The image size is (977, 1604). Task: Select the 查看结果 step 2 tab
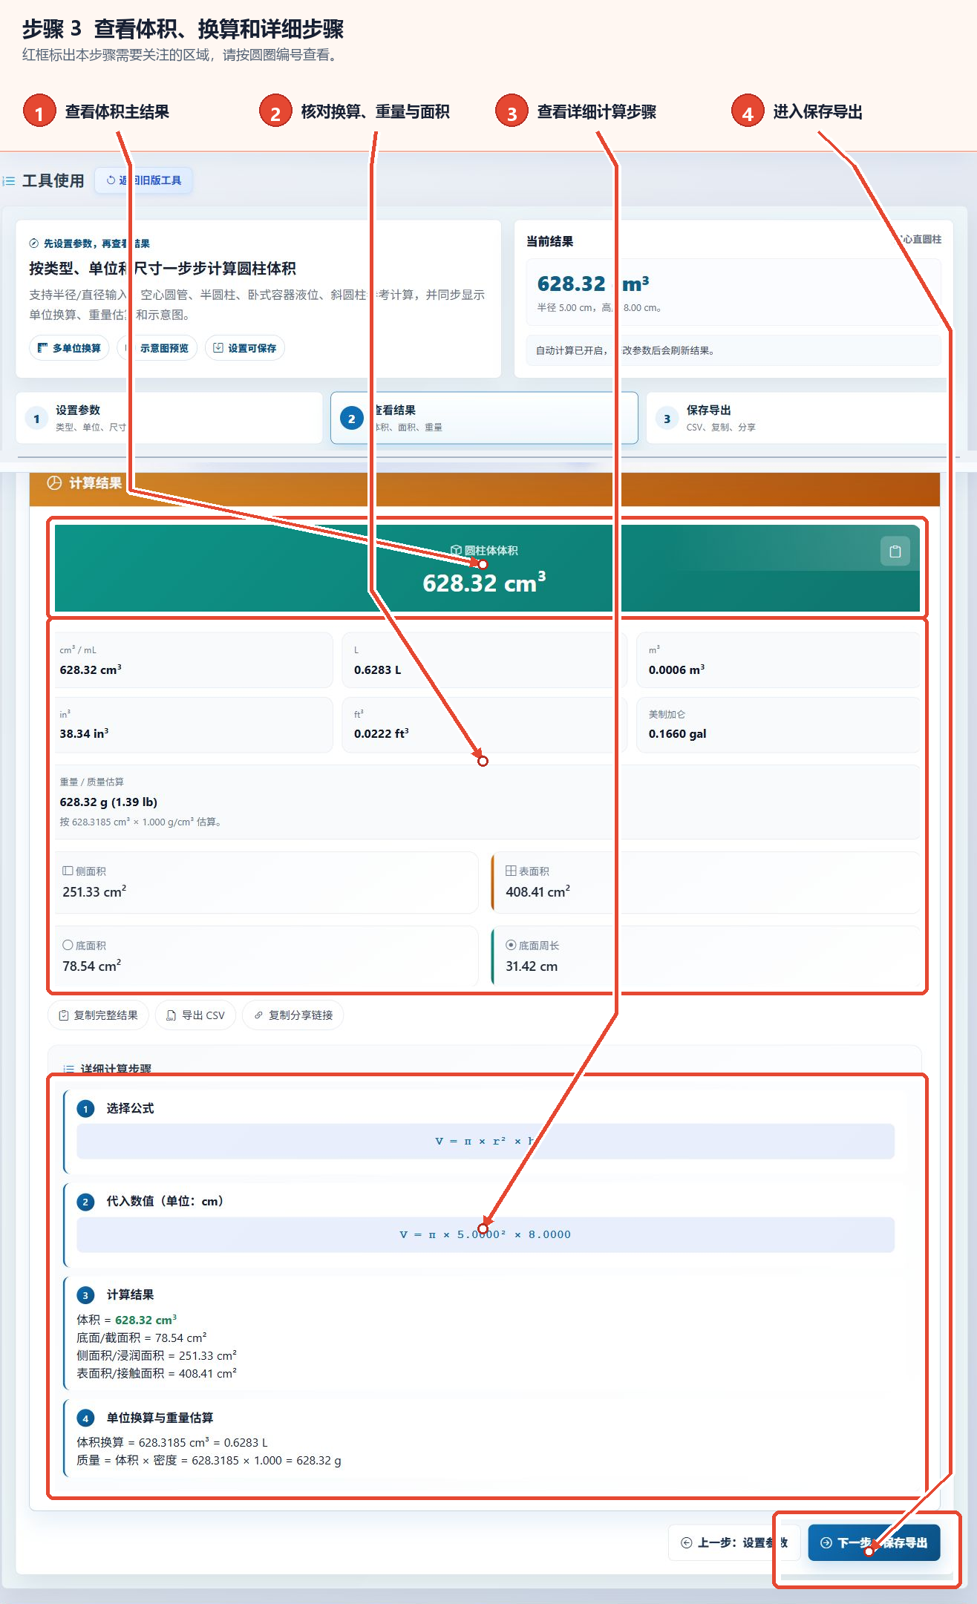point(484,418)
